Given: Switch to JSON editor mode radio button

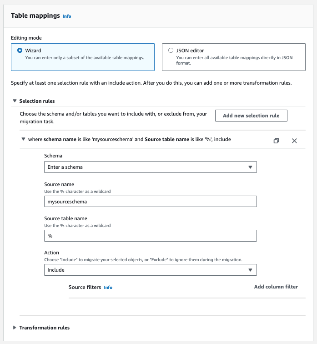Looking at the screenshot, I should coord(171,51).
